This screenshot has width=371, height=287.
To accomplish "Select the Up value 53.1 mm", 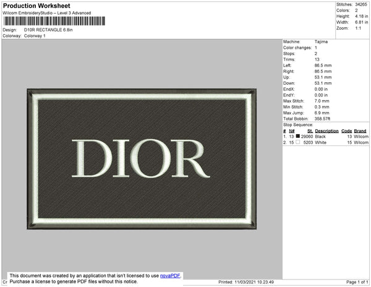I will [x=323, y=77].
